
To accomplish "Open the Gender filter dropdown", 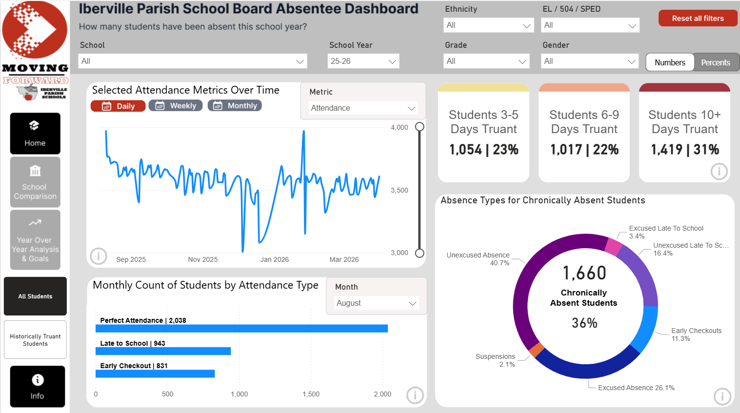I will click(x=590, y=61).
